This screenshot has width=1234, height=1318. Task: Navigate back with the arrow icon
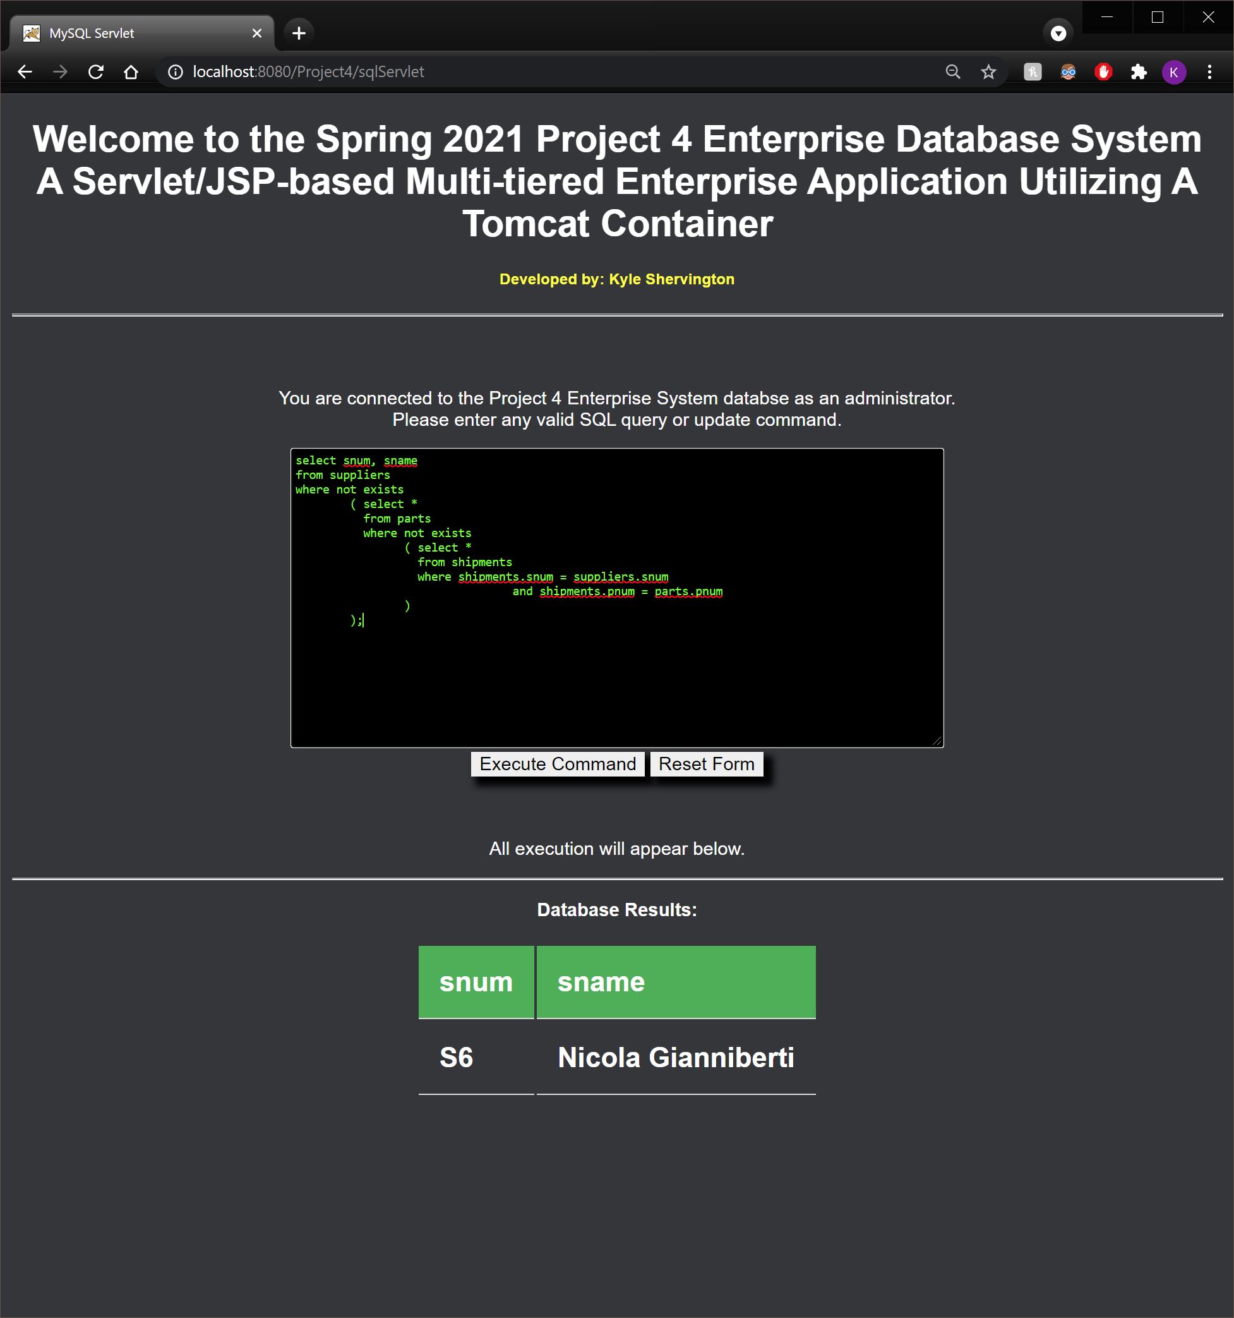(x=25, y=71)
